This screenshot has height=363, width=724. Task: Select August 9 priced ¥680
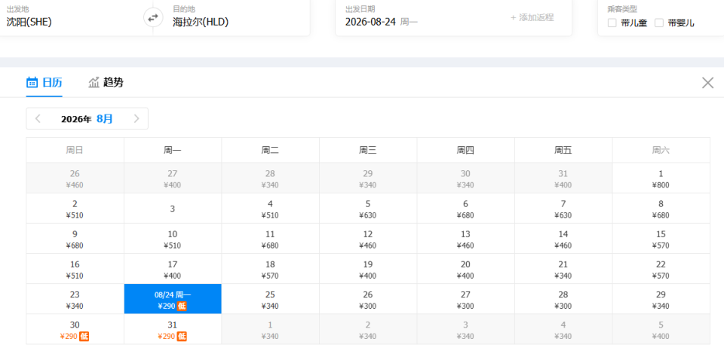(75, 239)
